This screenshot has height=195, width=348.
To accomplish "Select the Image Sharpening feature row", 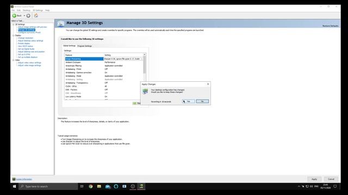I will pyautogui.click(x=84, y=59).
